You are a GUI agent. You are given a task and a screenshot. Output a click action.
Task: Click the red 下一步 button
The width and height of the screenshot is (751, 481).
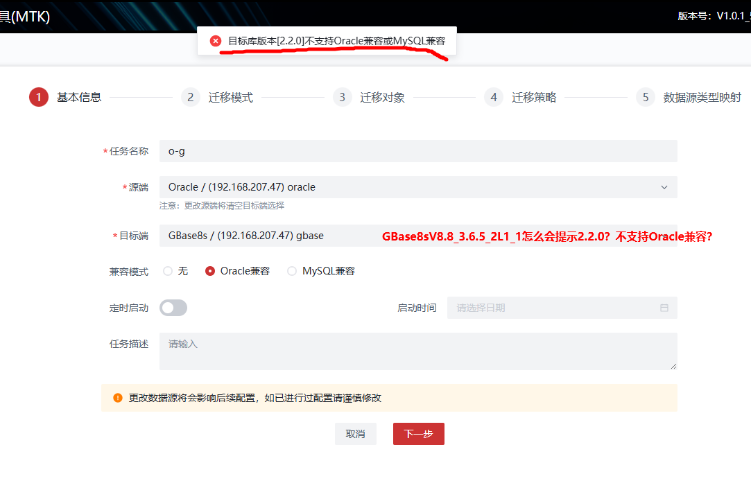point(419,434)
